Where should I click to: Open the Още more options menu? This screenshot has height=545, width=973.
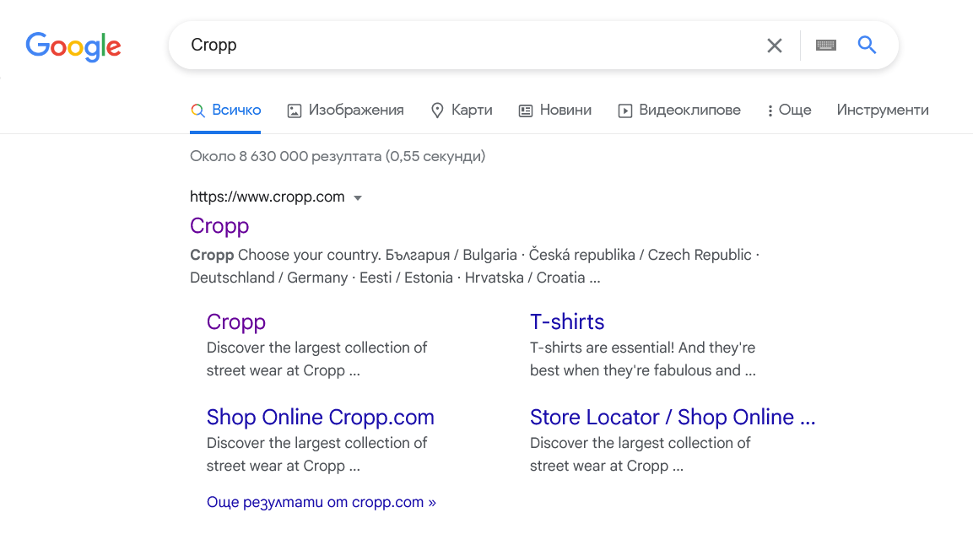coord(789,111)
